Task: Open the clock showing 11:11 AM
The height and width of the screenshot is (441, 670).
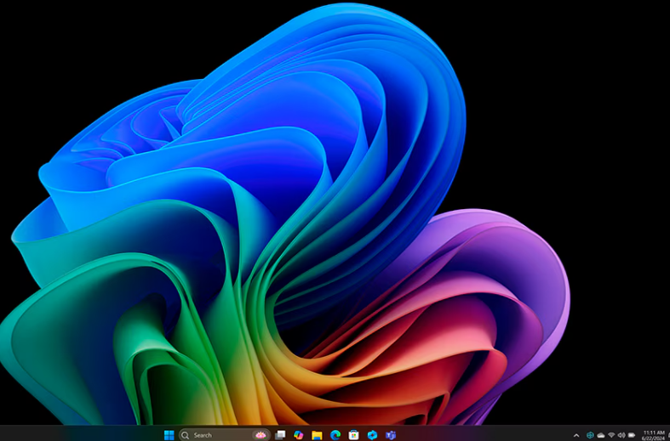Action: point(653,434)
